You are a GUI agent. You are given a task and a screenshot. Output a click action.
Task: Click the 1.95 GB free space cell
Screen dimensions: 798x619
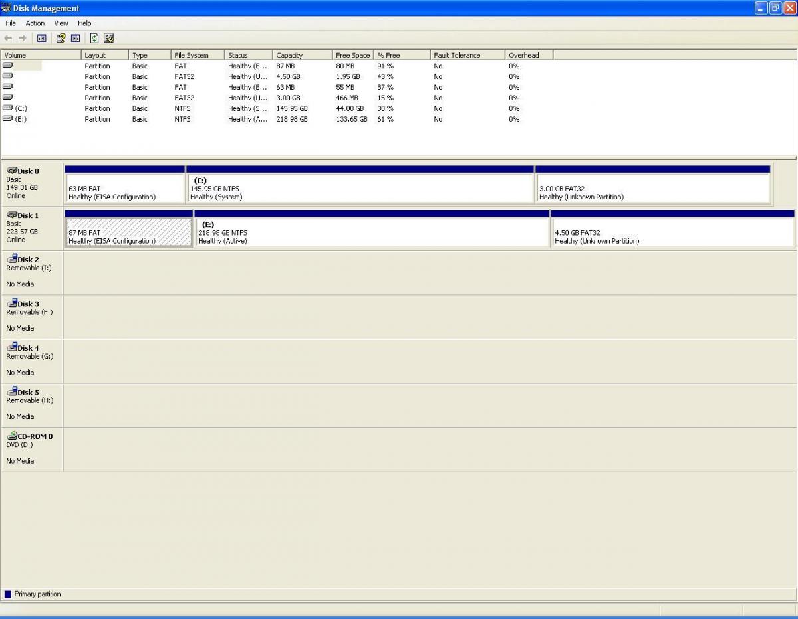point(348,76)
